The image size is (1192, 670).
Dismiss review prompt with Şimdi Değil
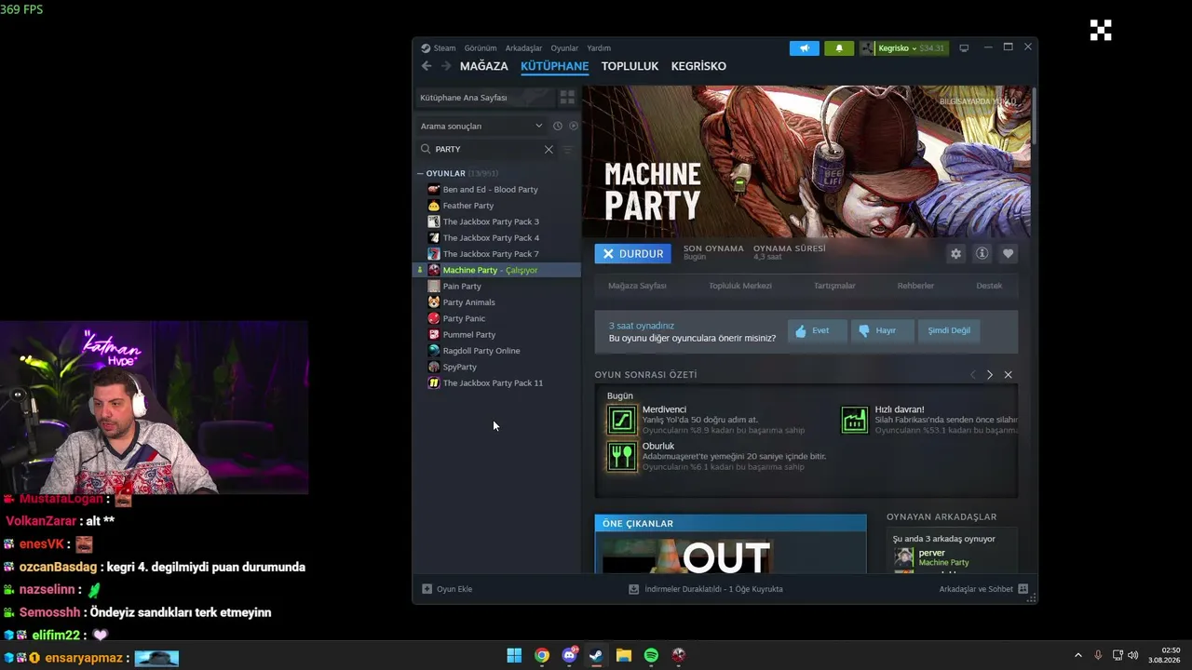(949, 330)
